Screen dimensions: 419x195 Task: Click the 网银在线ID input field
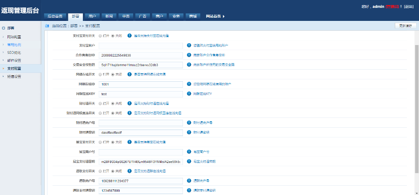141,84
